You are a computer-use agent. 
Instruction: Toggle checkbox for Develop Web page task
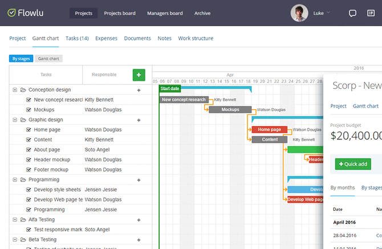[29, 200]
